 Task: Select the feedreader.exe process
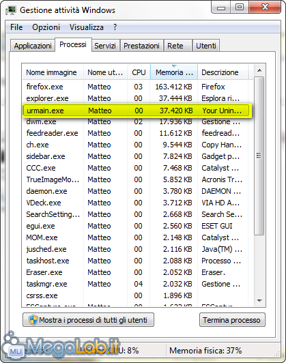(x=135, y=133)
